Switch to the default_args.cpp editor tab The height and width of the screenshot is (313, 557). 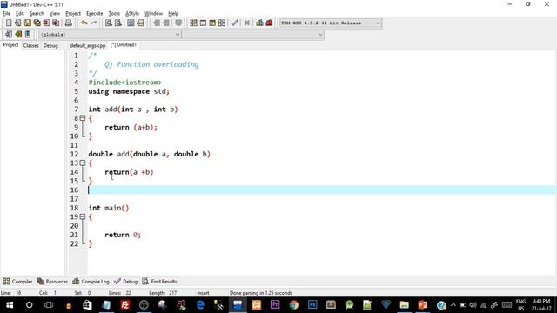88,45
